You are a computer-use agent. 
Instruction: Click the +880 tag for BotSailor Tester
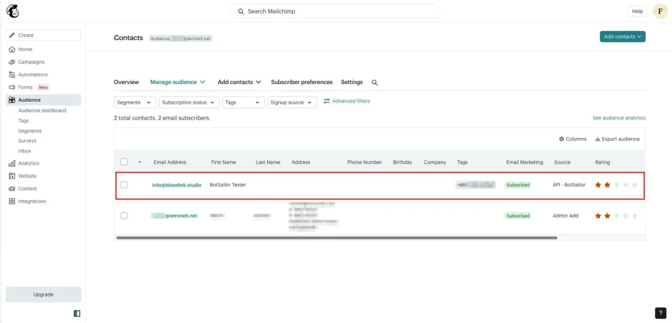[x=475, y=185]
